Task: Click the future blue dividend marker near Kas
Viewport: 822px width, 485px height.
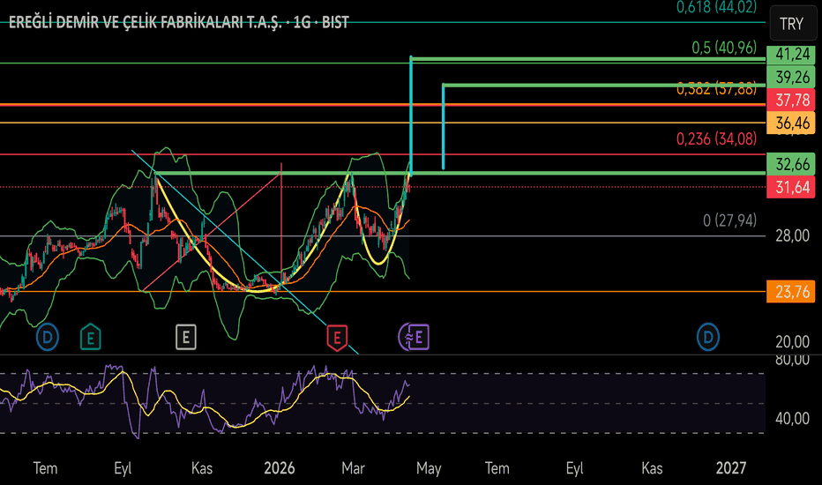Action: [x=708, y=336]
